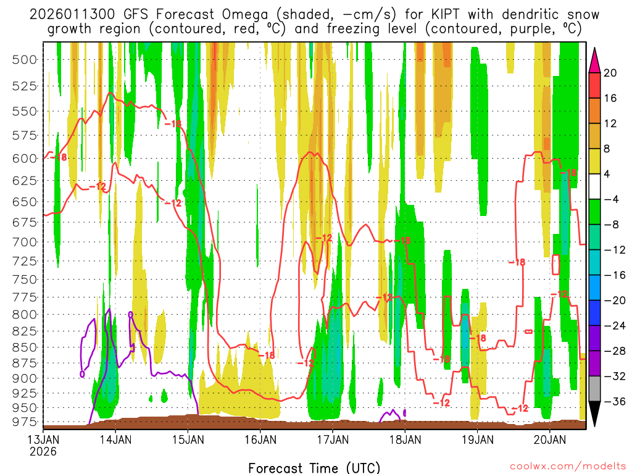Click the white segment of the color bar
Screen dimensions: 632x474
596,186
